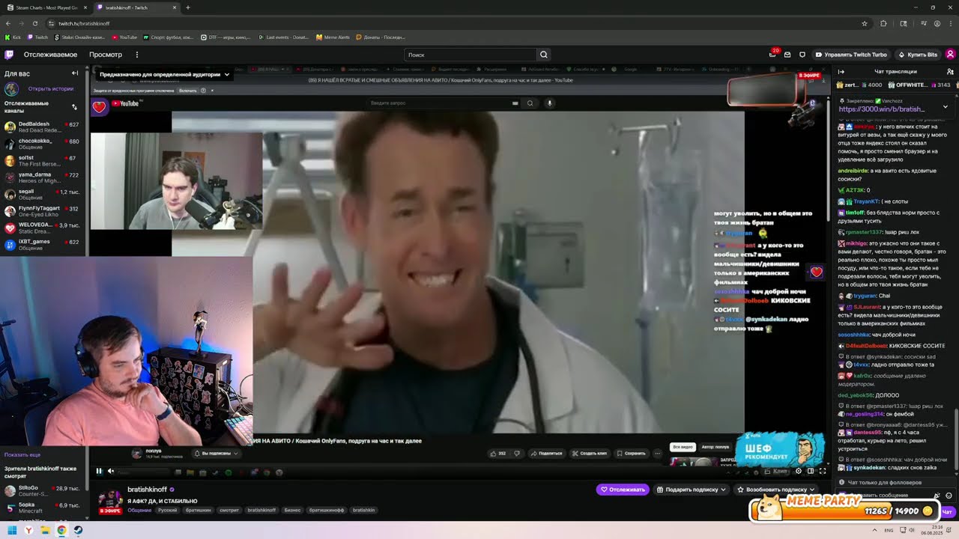Open the Twitch more options menu
This screenshot has height=539, width=959.
coord(137,55)
